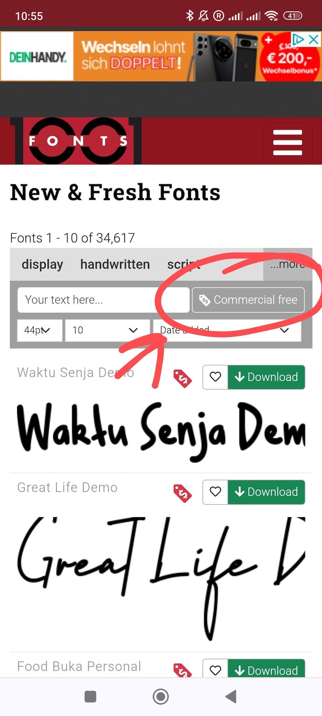Click the red price tag beside Great Life
Screen dimensions: 322x716
click(x=182, y=493)
